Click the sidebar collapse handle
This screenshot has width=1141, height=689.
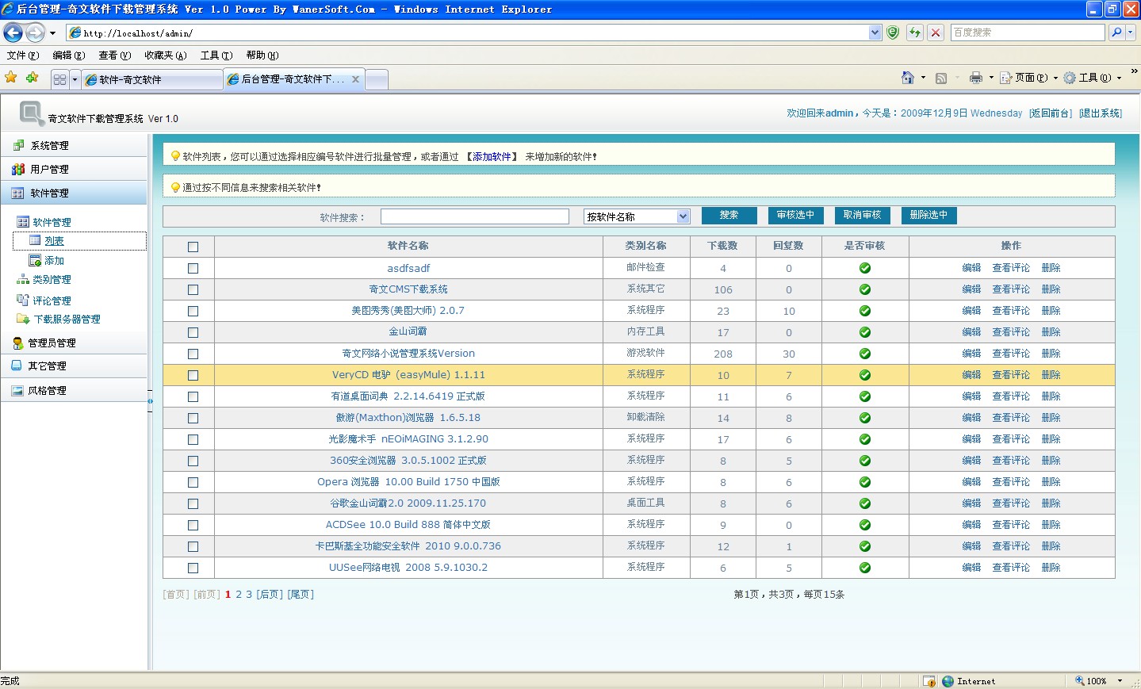pos(150,401)
